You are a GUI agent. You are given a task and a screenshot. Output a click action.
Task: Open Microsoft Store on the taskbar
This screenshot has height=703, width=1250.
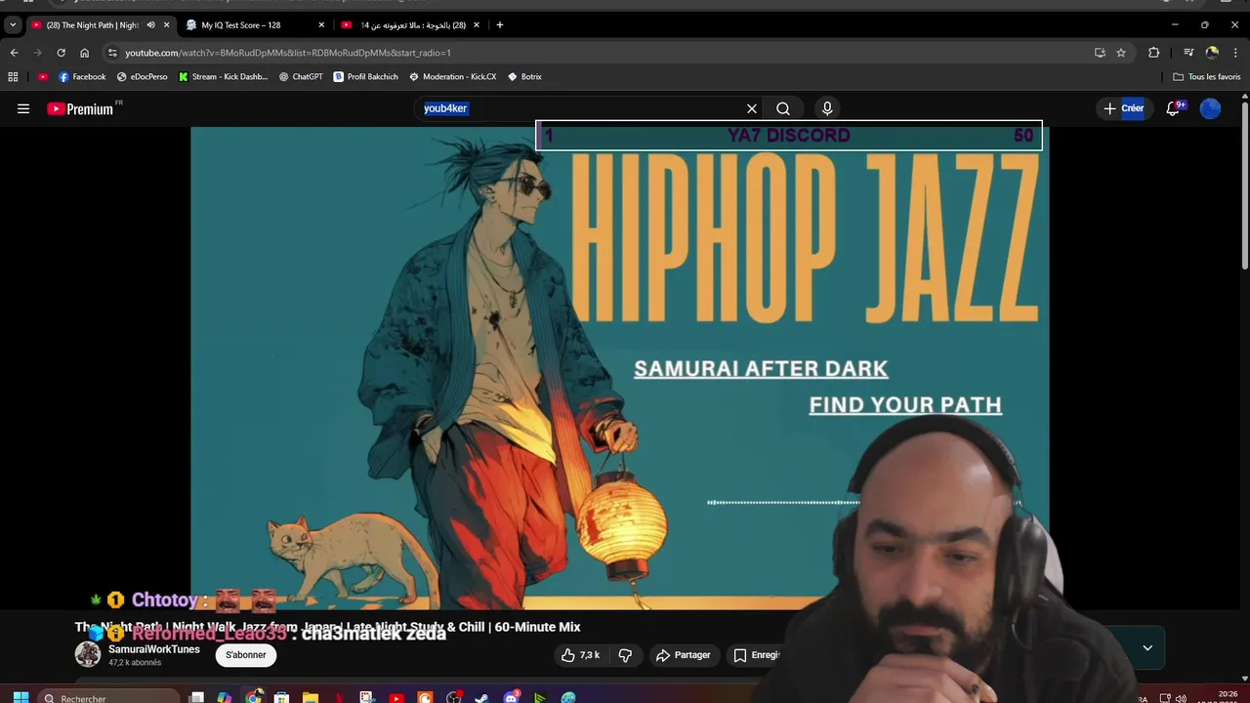[281, 697]
